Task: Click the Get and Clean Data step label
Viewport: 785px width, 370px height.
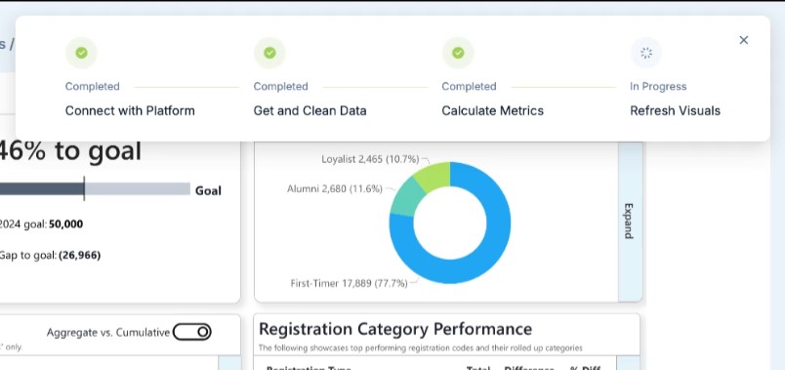Action: (x=310, y=110)
